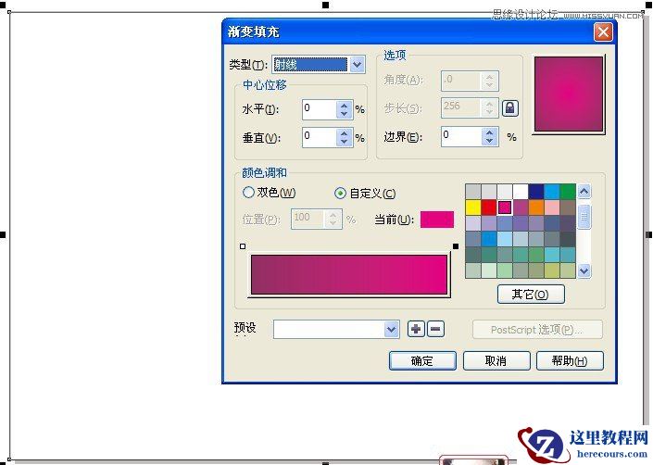Increase the 水平 offset with up arrow
The height and width of the screenshot is (465, 653).
(344, 106)
